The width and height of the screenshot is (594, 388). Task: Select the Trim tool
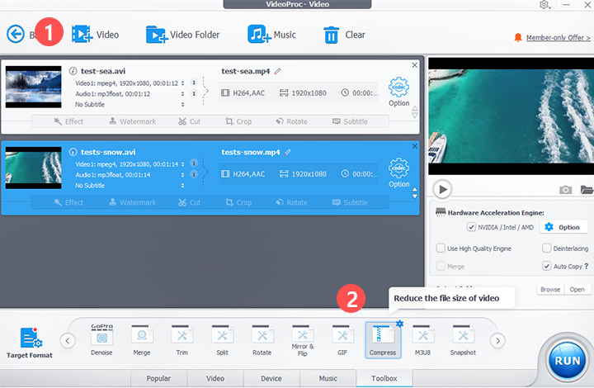[181, 340]
